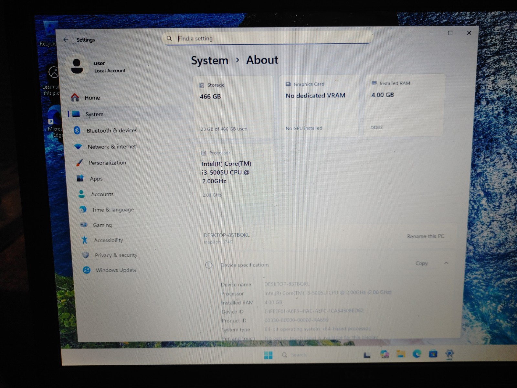
Task: Click the Gaming controller icon
Action: pos(84,225)
